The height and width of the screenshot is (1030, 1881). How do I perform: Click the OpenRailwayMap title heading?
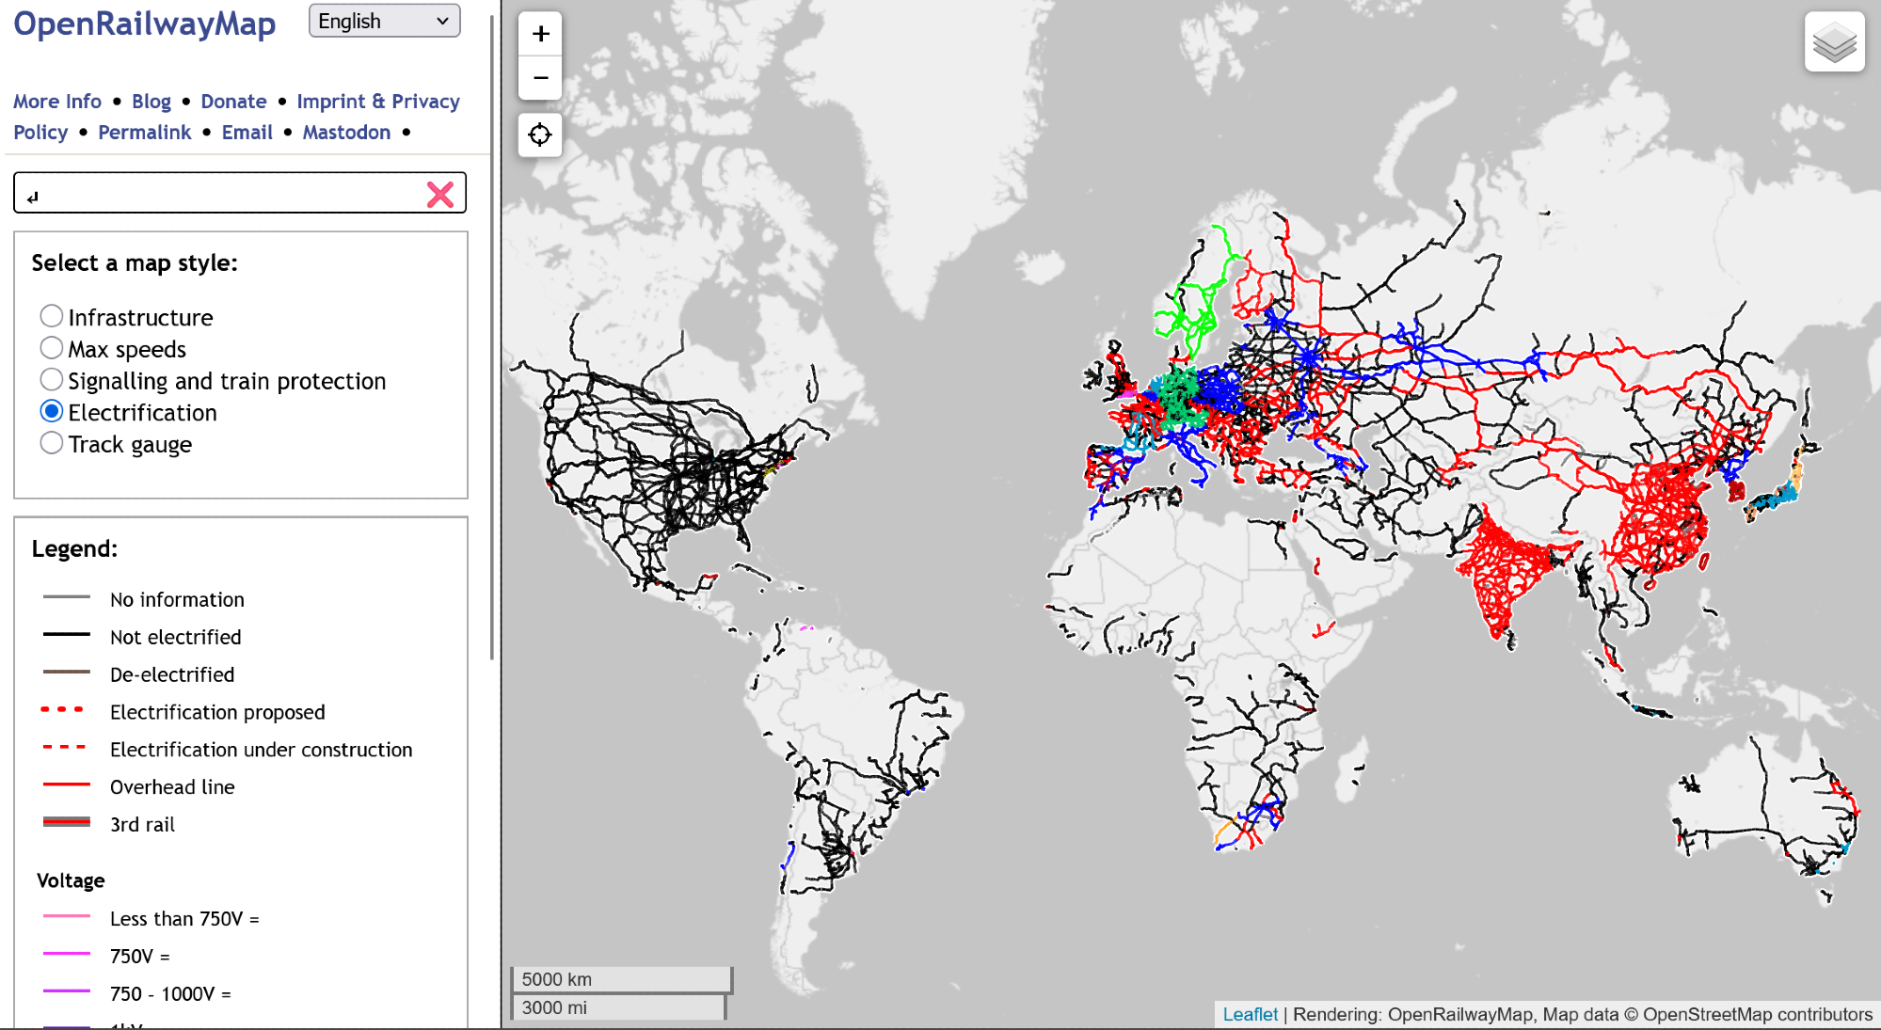coord(144,24)
